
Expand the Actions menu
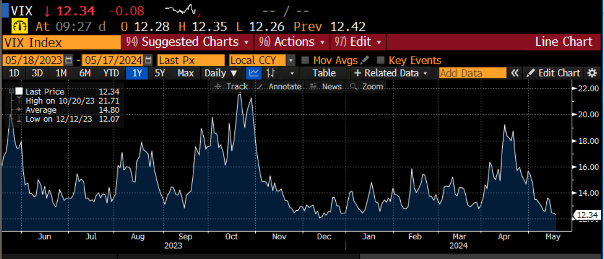[292, 42]
